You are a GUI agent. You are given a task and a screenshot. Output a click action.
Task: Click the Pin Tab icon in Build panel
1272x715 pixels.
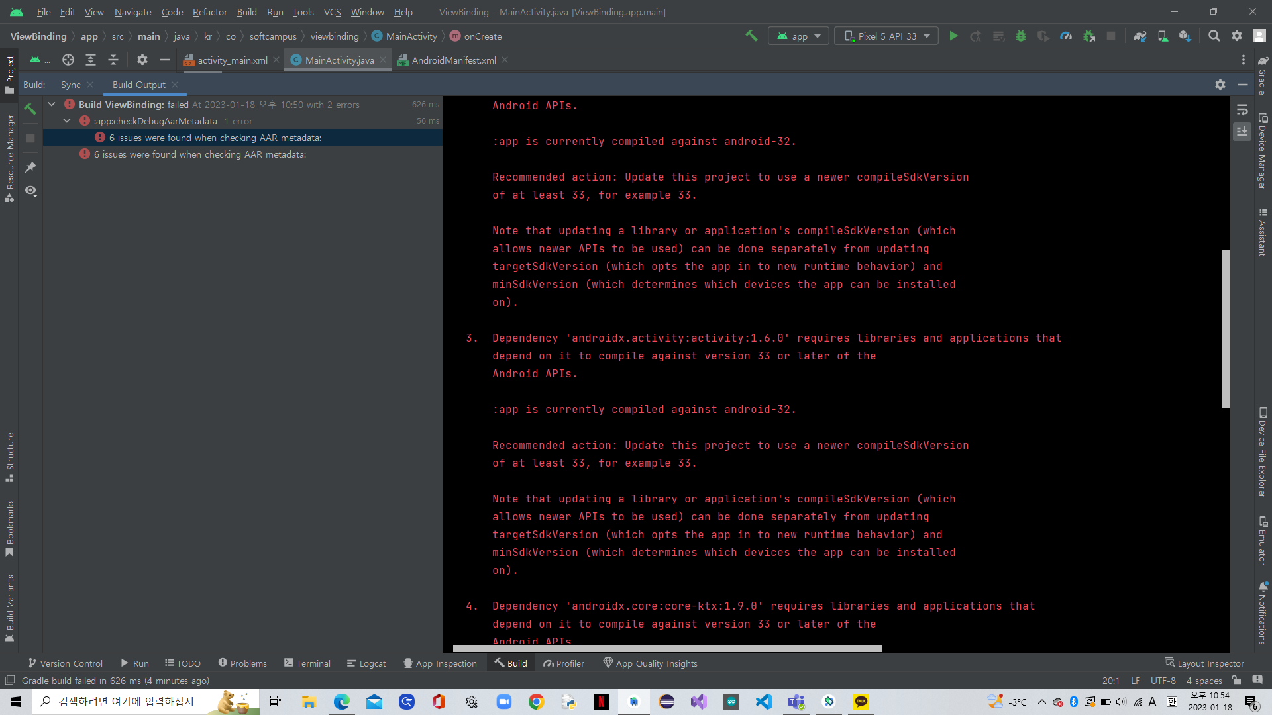tap(30, 167)
